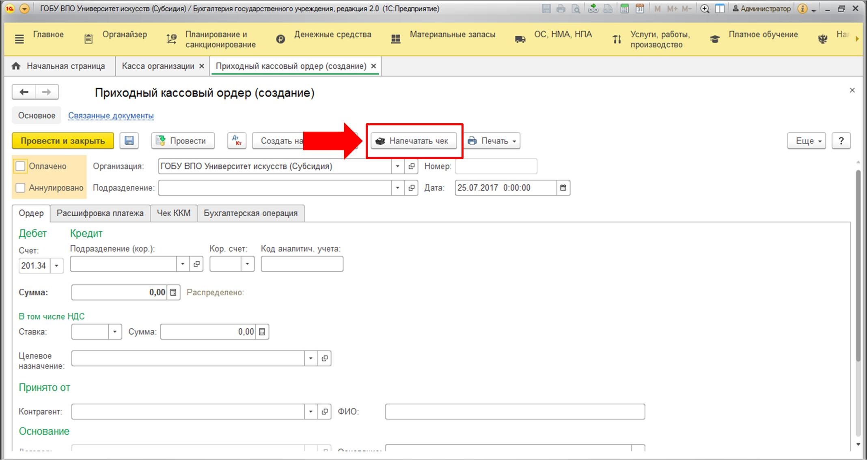Click into the ФИО input field
Image resolution: width=867 pixels, height=460 pixels.
coord(515,412)
